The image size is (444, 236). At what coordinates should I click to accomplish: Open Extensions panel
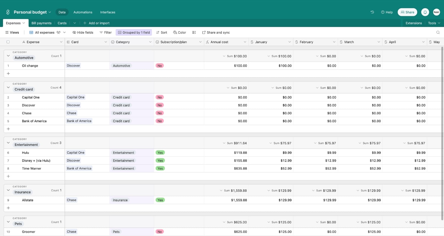pyautogui.click(x=414, y=23)
